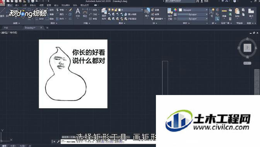Click the ViewCube top face 上
Screen dimensions: 260x147
click(x=248, y=48)
